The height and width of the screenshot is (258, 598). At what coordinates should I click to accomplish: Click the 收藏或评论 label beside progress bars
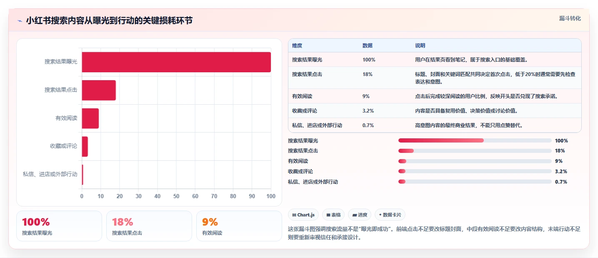[300, 171]
